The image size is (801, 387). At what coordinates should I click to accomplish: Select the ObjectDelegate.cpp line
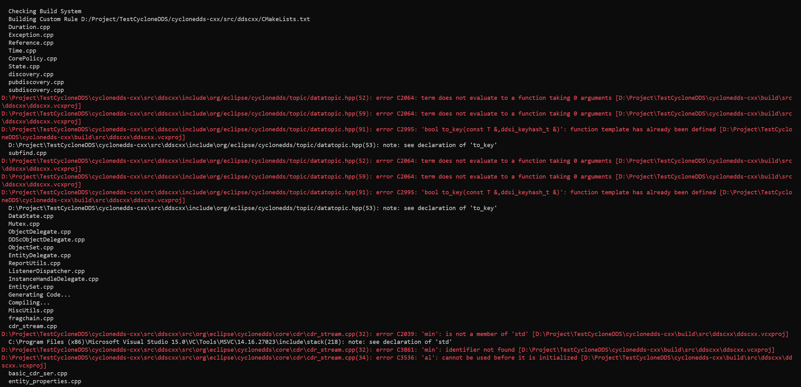coord(39,231)
